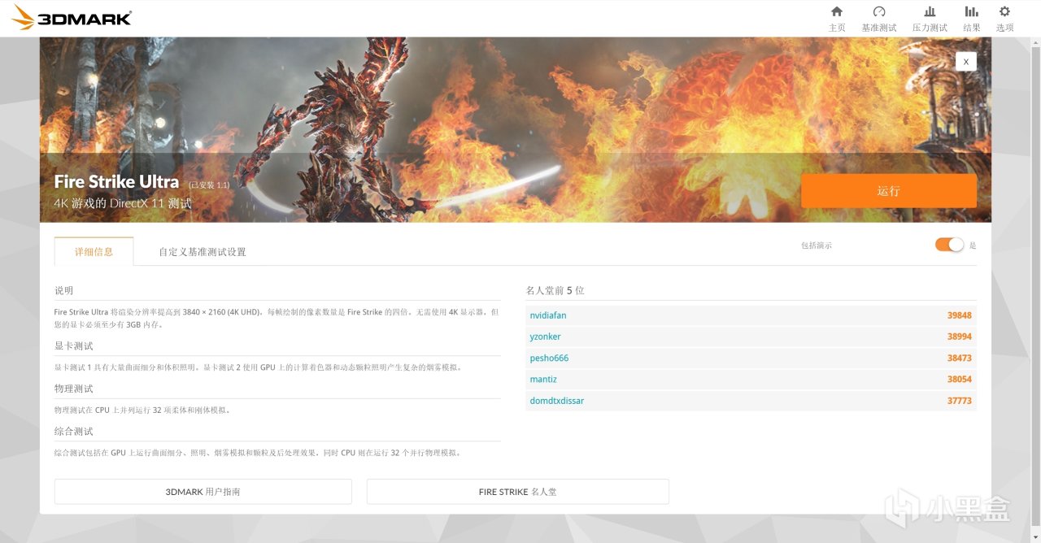
Task: Open domdtxdissar leaderboard entry
Action: tap(556, 401)
